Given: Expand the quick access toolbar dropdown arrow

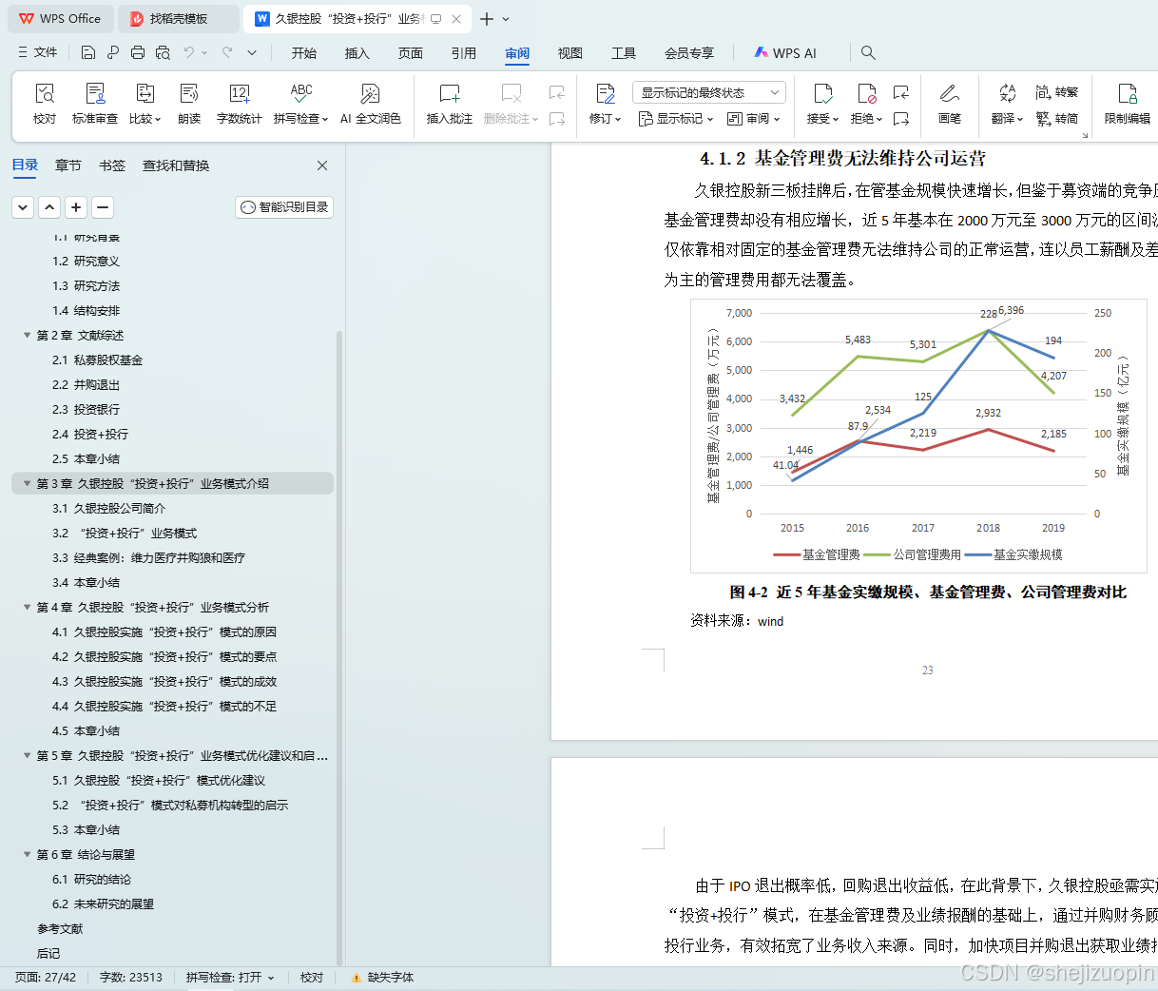Looking at the screenshot, I should pos(252,53).
